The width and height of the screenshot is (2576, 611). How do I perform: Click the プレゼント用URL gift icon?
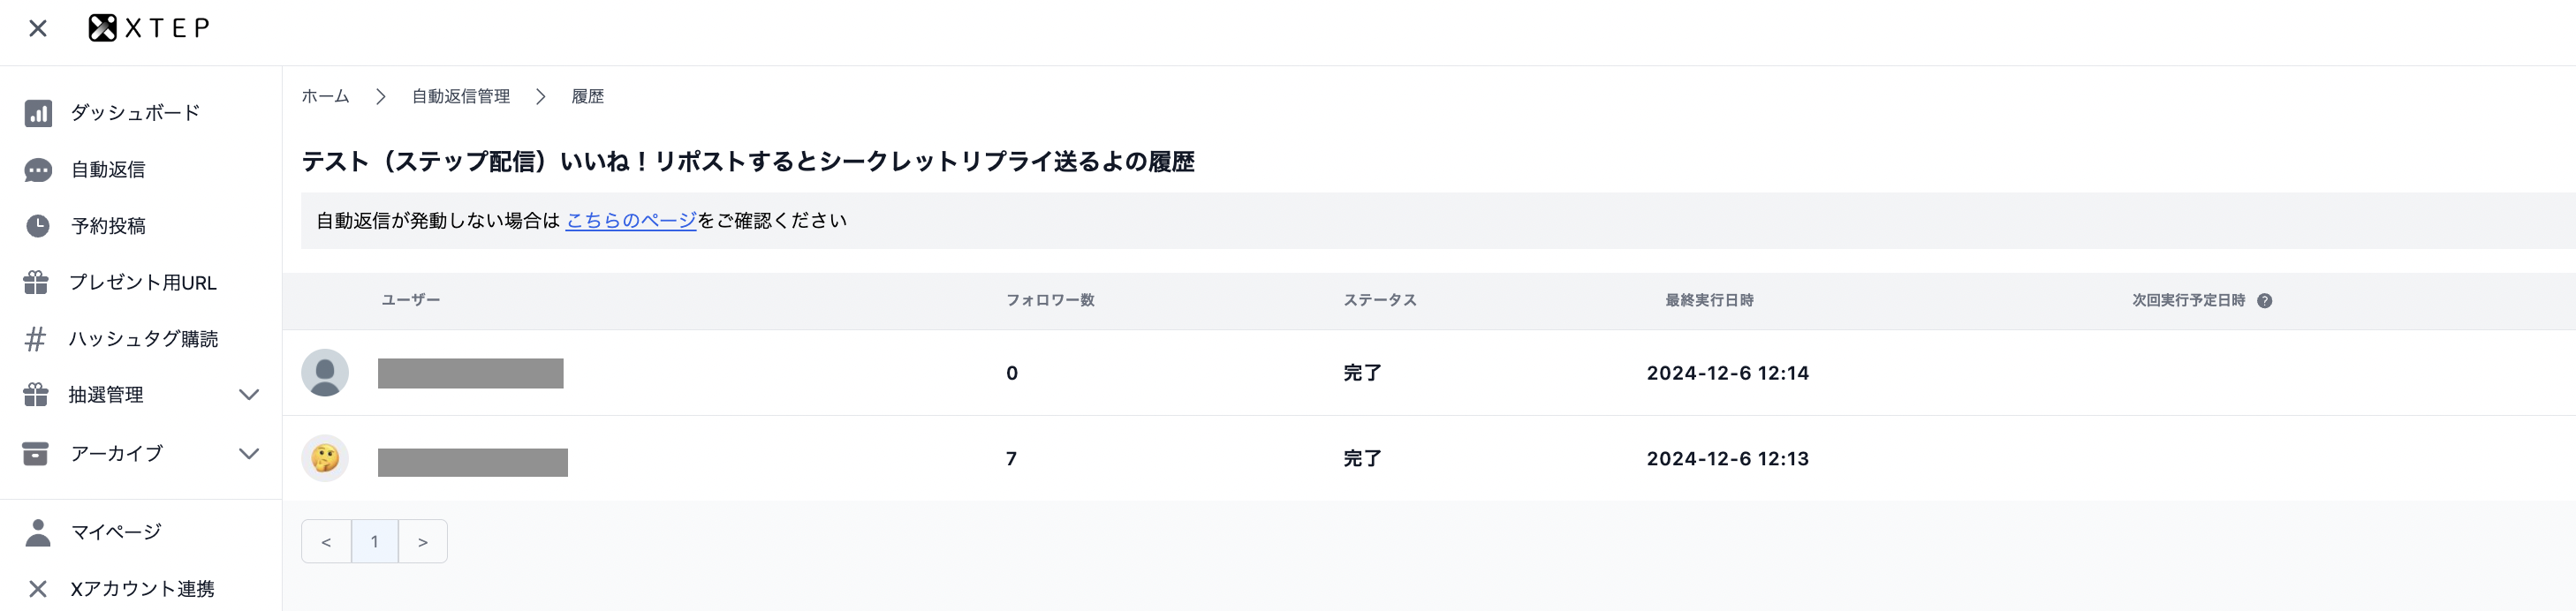[36, 283]
